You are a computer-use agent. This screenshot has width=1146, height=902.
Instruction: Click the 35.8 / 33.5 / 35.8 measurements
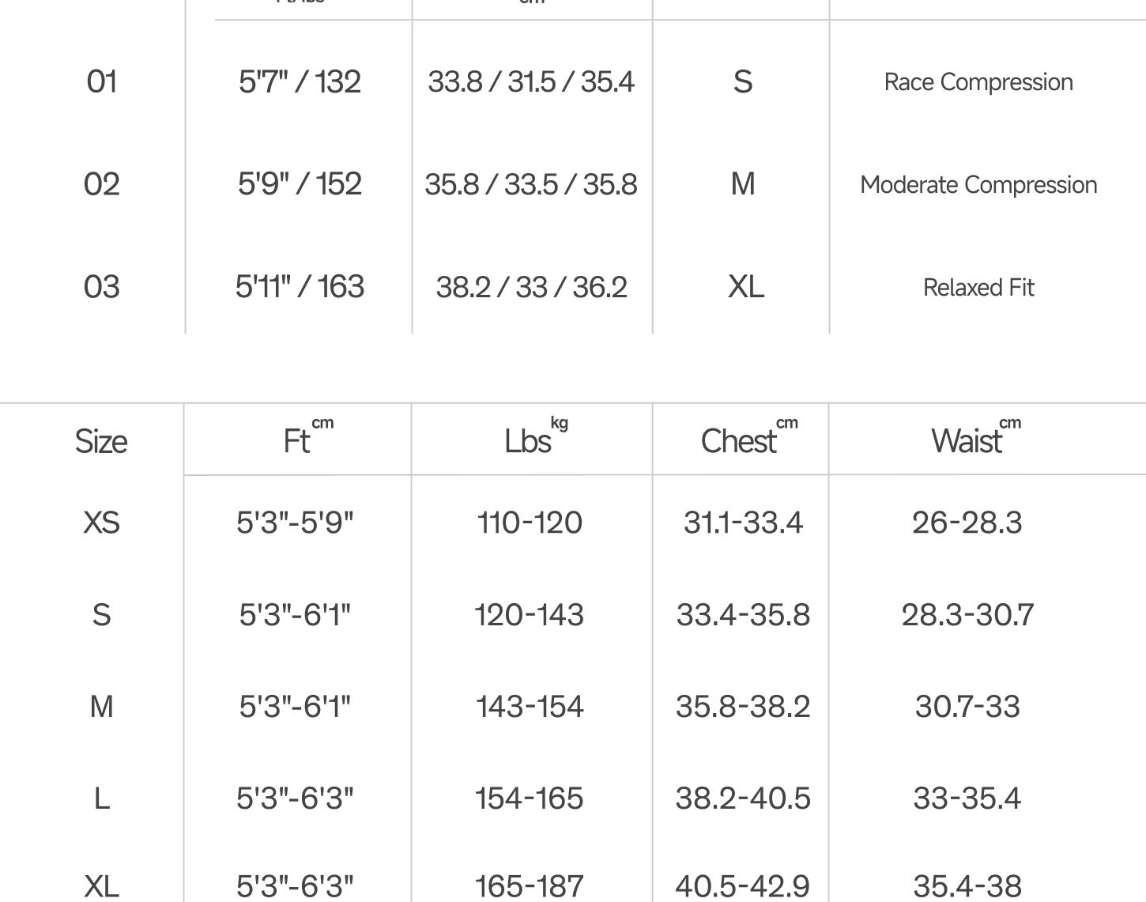(530, 184)
